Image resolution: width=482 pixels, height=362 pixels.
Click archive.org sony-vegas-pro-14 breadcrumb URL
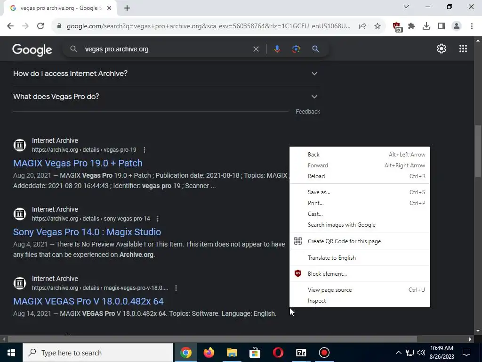coord(91,219)
